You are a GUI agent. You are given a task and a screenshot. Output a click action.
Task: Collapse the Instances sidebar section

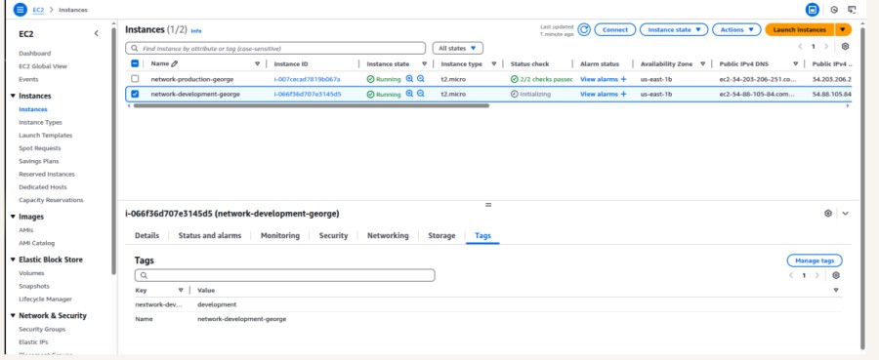click(13, 96)
